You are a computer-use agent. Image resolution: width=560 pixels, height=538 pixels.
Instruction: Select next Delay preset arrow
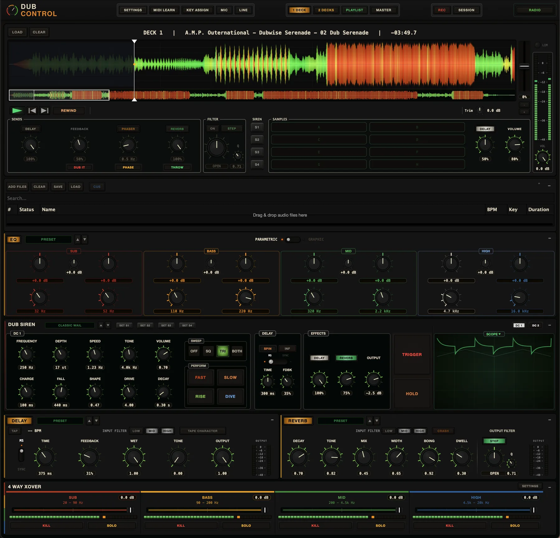(x=96, y=421)
